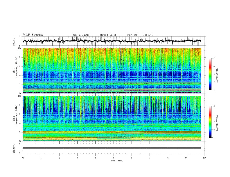Click time axis tick label 9
The image size is (230, 177).
point(186,158)
